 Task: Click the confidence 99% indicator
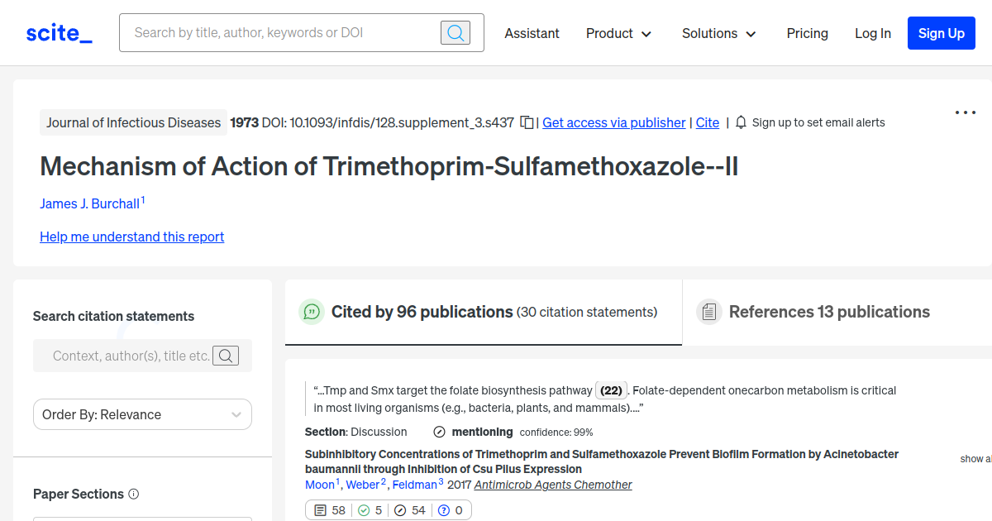click(556, 432)
